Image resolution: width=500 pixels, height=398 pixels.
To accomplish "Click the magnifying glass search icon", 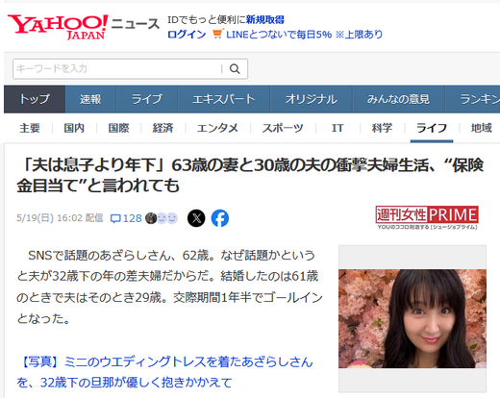I will 235,68.
